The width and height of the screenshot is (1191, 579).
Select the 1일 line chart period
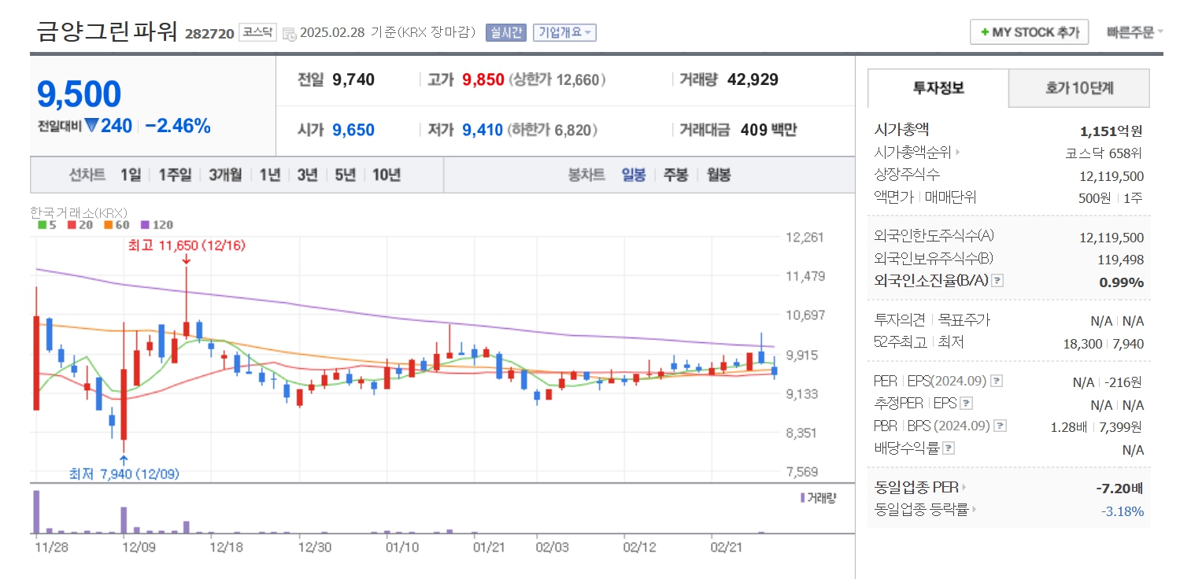tap(131, 175)
